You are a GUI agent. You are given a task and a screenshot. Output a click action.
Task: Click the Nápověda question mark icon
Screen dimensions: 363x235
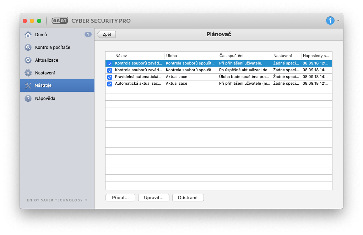coord(28,99)
